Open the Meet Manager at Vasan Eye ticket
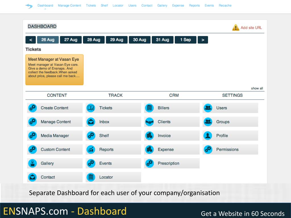 pyautogui.click(x=54, y=70)
